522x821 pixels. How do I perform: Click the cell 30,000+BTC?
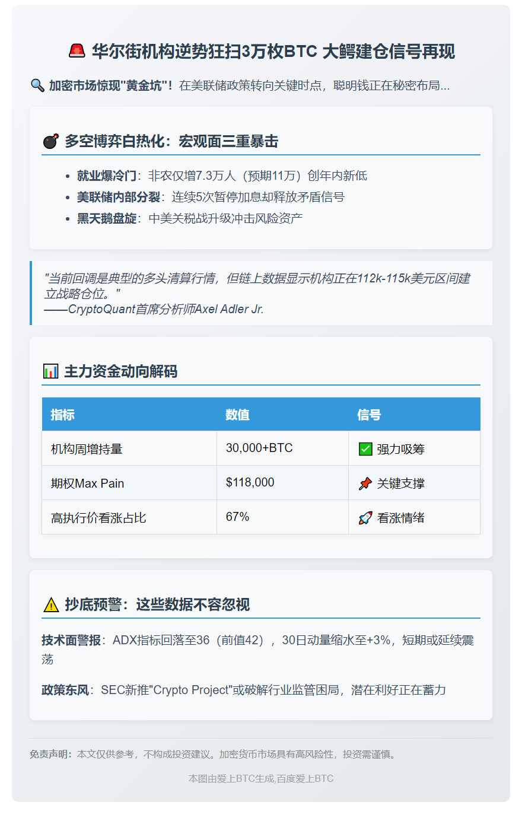[x=282, y=448]
